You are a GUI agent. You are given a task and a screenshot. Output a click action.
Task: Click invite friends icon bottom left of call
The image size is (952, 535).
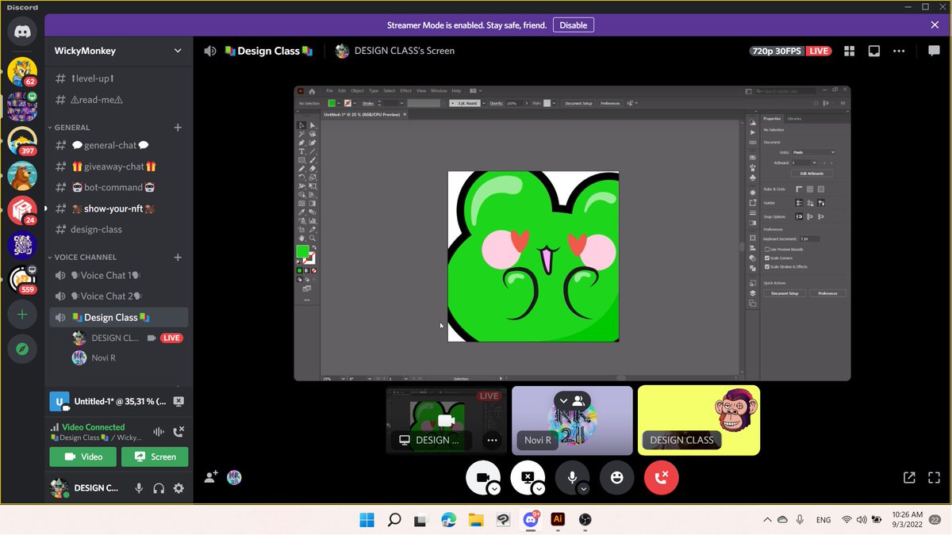point(211,477)
